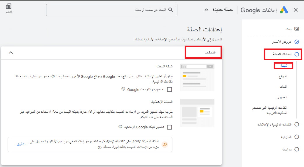Image resolution: width=304 pixels, height=167 pixels.
Task: Click the help icon next to تضمين شركاء بحث Google
Action: click(x=123, y=89)
